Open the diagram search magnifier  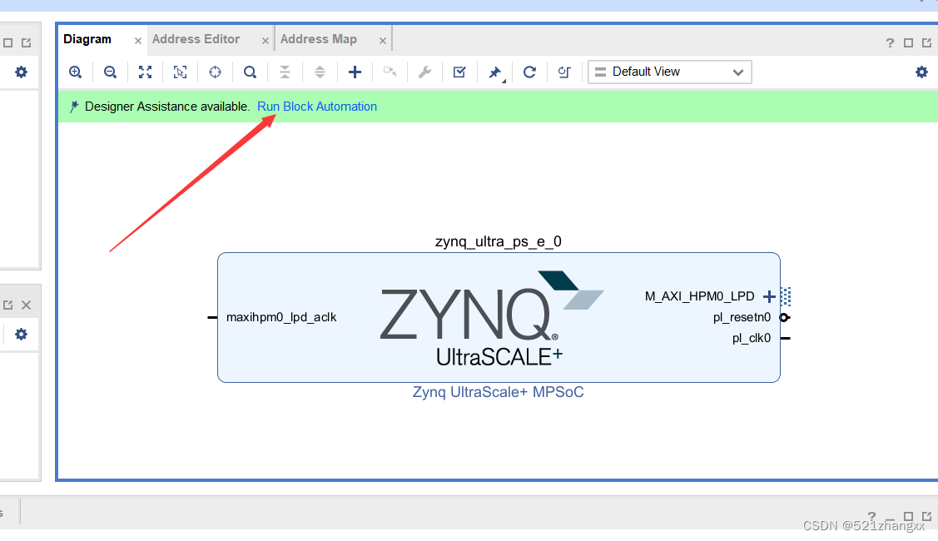250,72
